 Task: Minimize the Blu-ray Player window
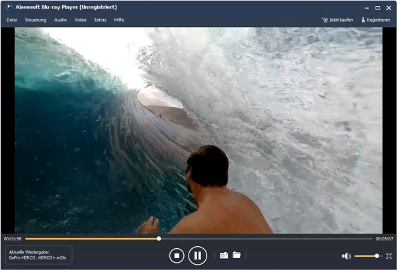[367, 8]
